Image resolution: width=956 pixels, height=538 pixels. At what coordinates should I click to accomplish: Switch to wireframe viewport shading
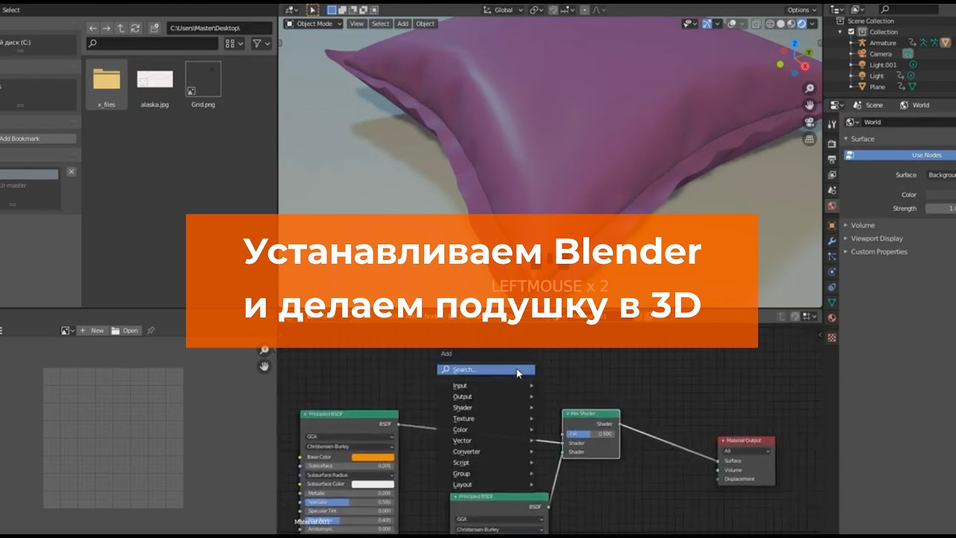(x=769, y=24)
